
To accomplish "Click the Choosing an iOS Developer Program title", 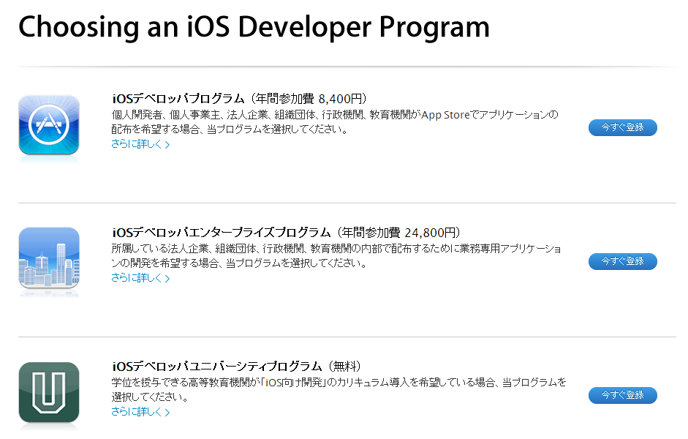I will point(254,27).
